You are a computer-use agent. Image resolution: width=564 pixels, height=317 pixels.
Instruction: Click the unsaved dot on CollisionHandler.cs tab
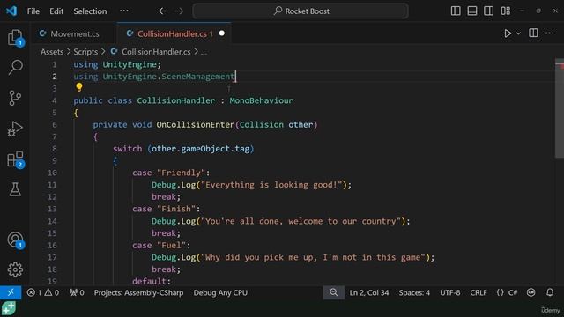(x=222, y=33)
